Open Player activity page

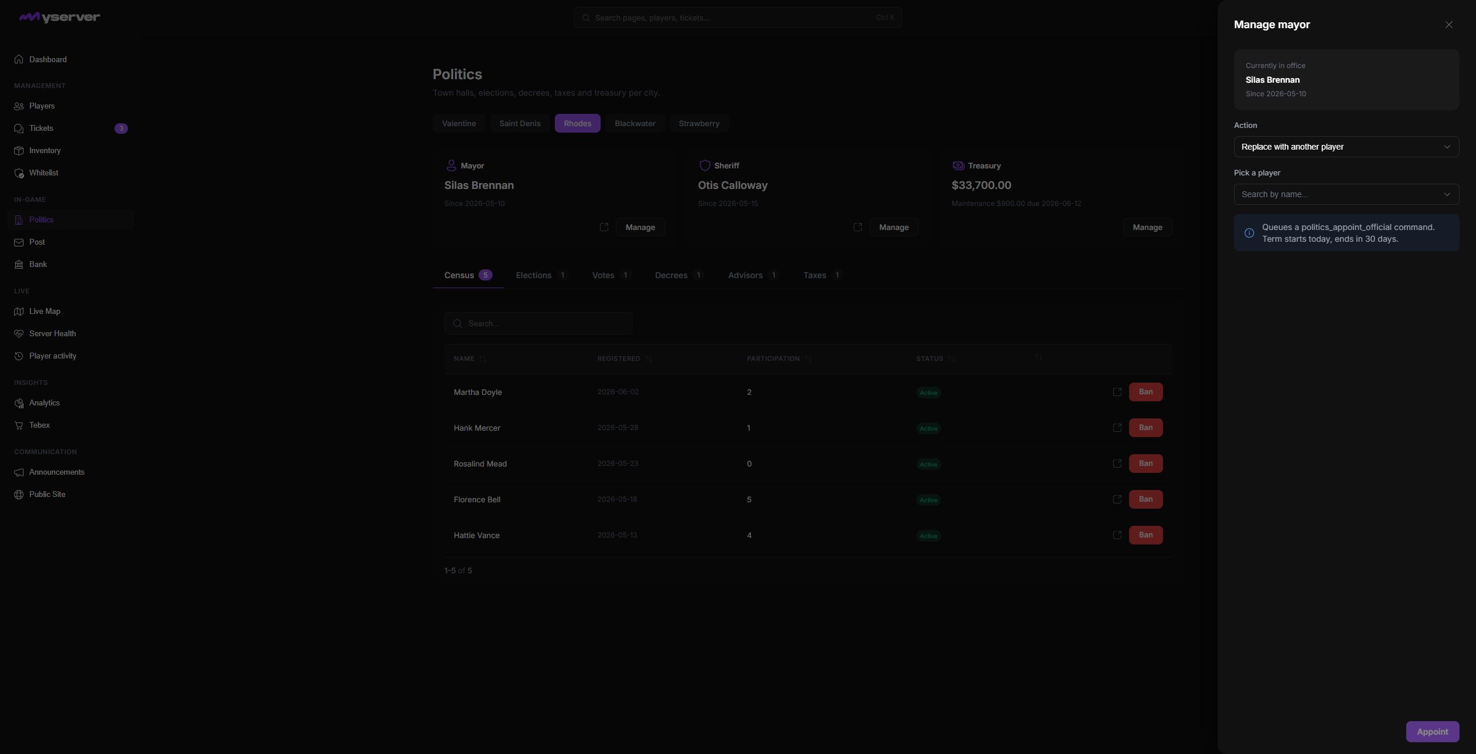tap(70, 356)
